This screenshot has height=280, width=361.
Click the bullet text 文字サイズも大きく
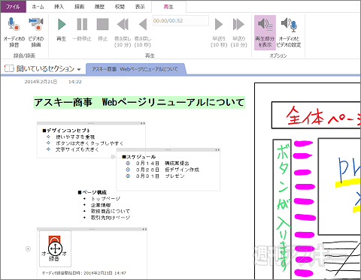(x=77, y=149)
